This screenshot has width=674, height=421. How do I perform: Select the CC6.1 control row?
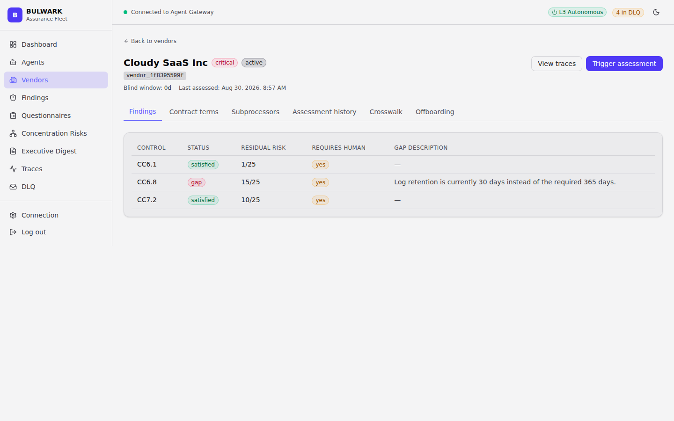click(x=393, y=165)
